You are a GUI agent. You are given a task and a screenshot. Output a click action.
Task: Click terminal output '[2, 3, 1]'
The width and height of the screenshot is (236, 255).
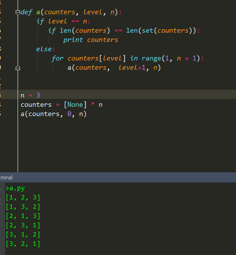(x=23, y=225)
